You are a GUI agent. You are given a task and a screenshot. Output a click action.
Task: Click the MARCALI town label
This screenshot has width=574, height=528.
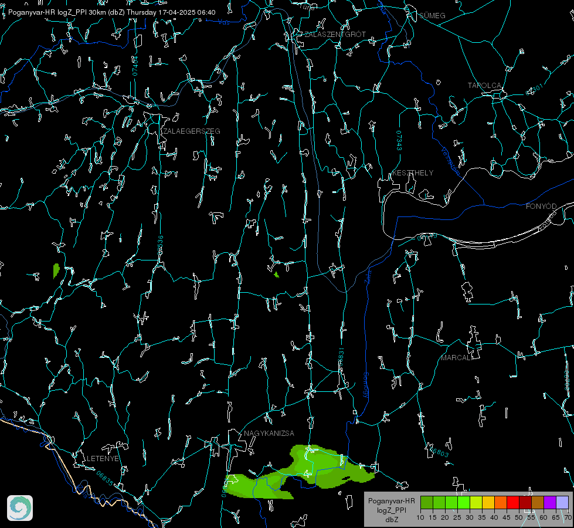pos(457,358)
